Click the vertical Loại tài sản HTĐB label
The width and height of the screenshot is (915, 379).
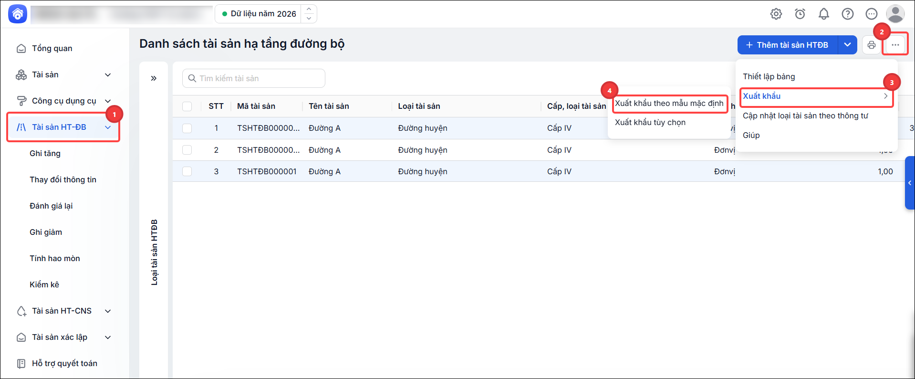pyautogui.click(x=154, y=253)
